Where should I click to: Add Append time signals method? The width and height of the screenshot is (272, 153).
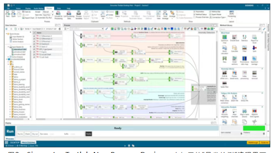[254, 113]
